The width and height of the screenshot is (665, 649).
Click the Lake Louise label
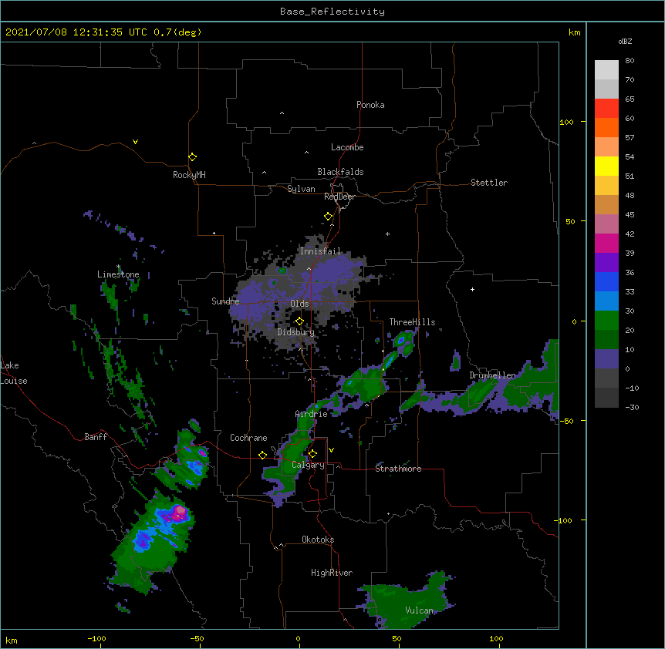[14, 373]
